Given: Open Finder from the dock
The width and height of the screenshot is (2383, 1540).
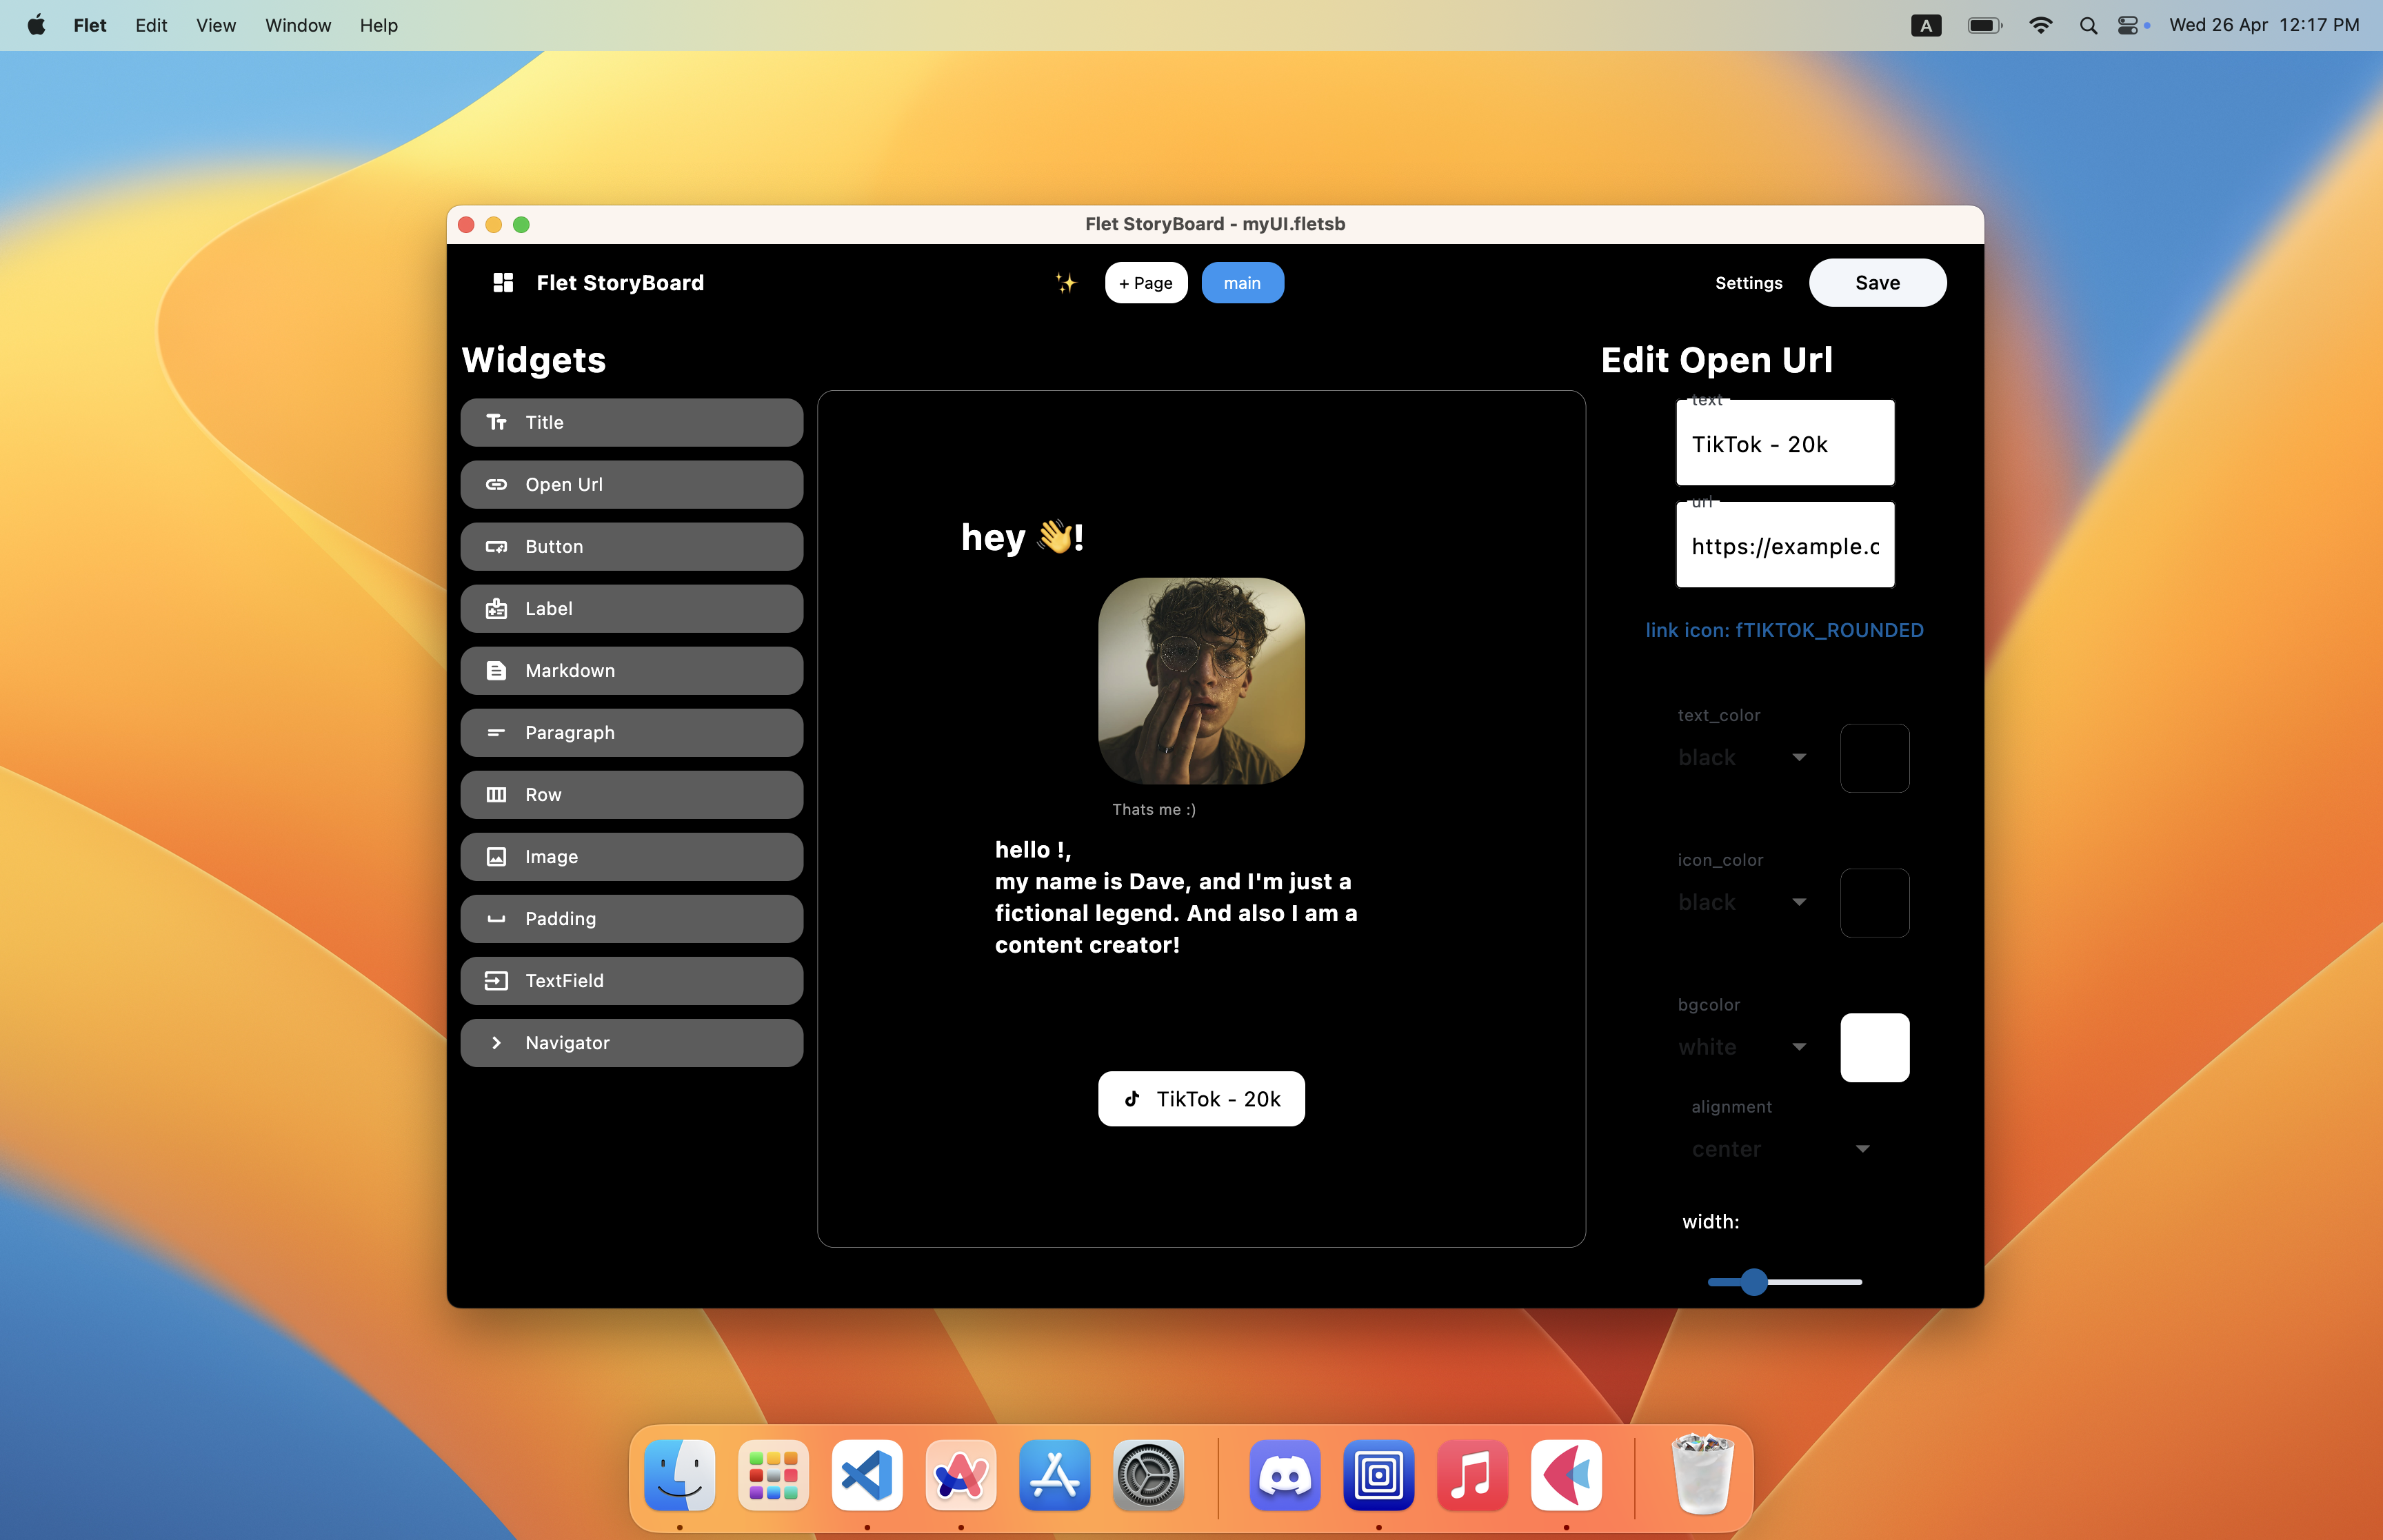Looking at the screenshot, I should point(680,1475).
